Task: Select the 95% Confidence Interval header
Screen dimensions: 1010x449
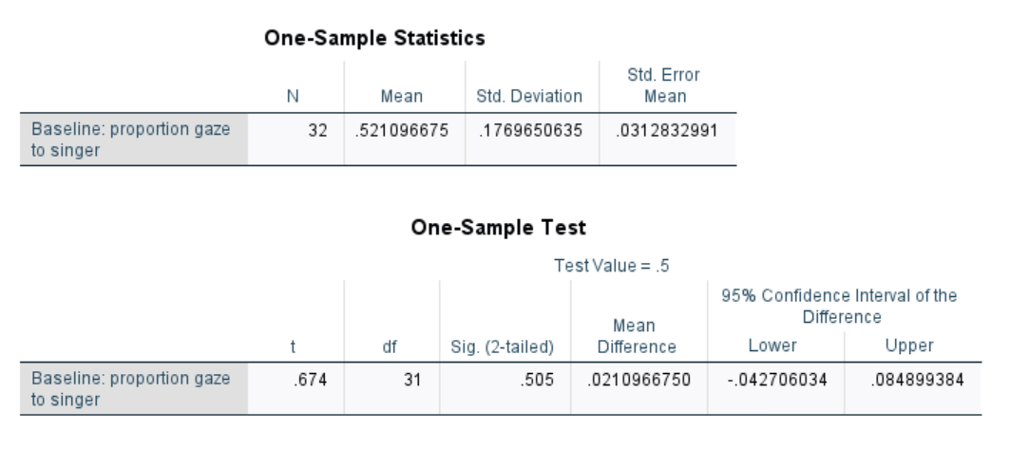Action: pos(839,307)
